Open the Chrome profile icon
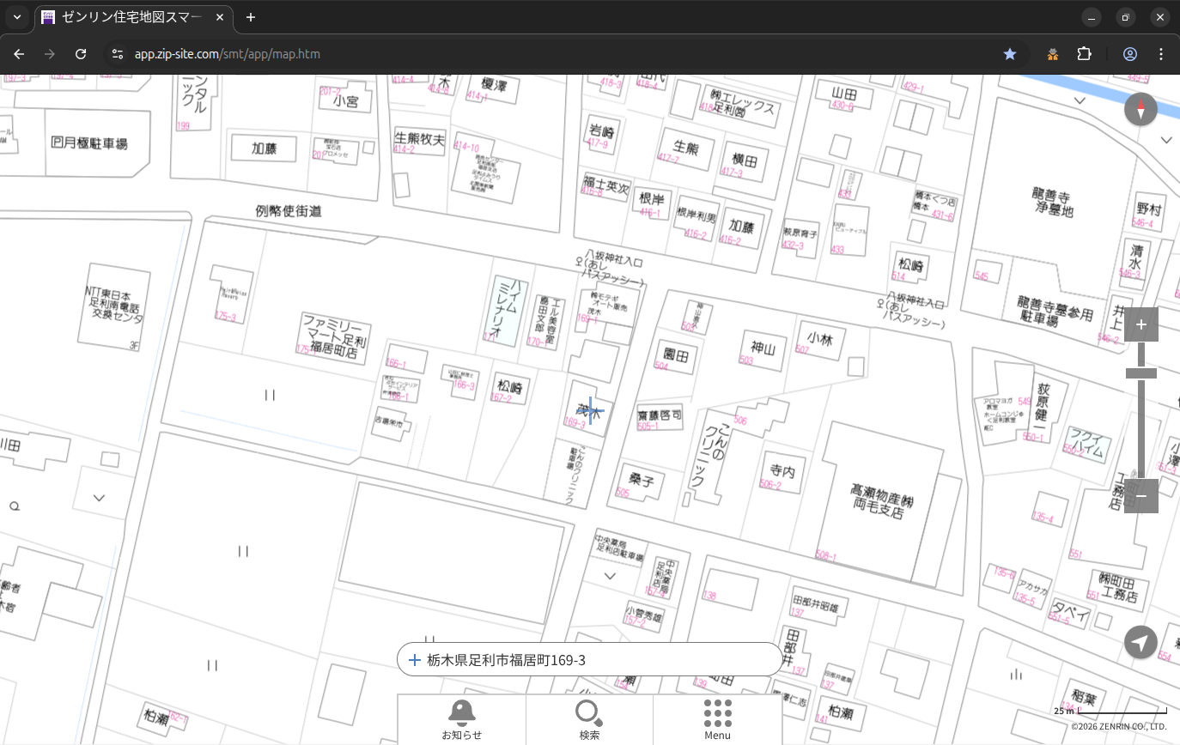Image resolution: width=1180 pixels, height=745 pixels. (x=1129, y=54)
